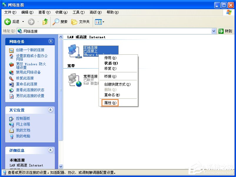Choose 停用(B) in context menu
This screenshot has width=236, height=177.
pyautogui.click(x=118, y=58)
